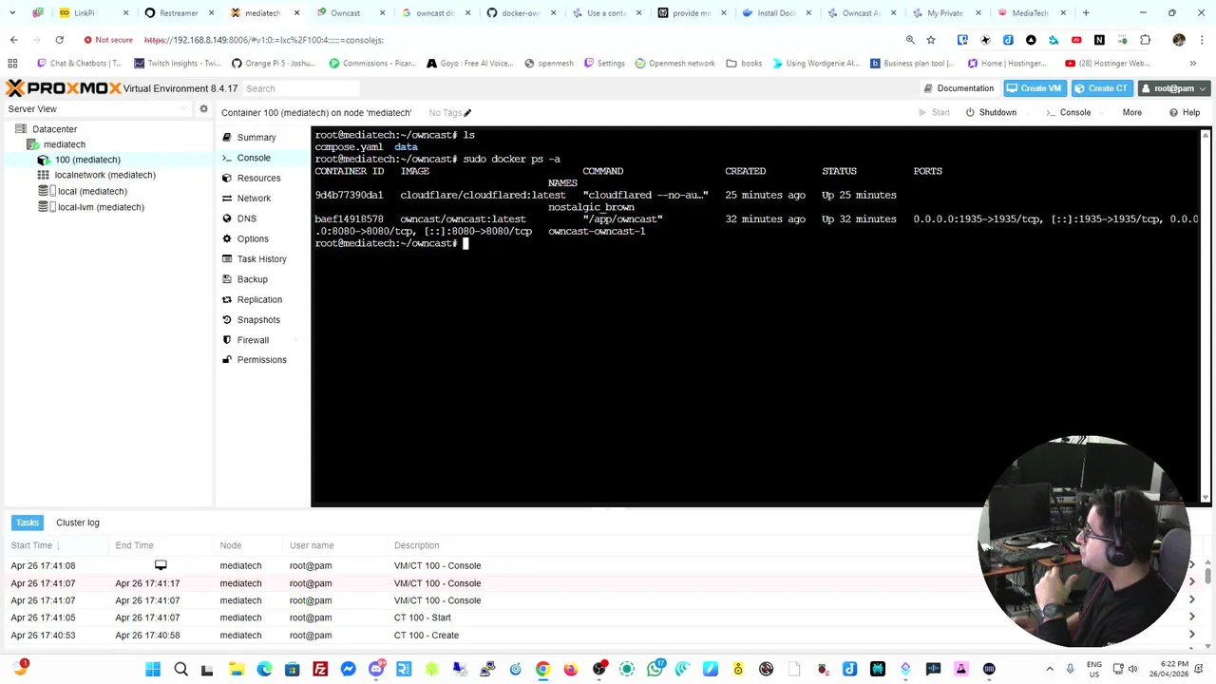1216x684 pixels.
Task: Open the Chrome extensions puzzle icon
Action: coord(1145,40)
